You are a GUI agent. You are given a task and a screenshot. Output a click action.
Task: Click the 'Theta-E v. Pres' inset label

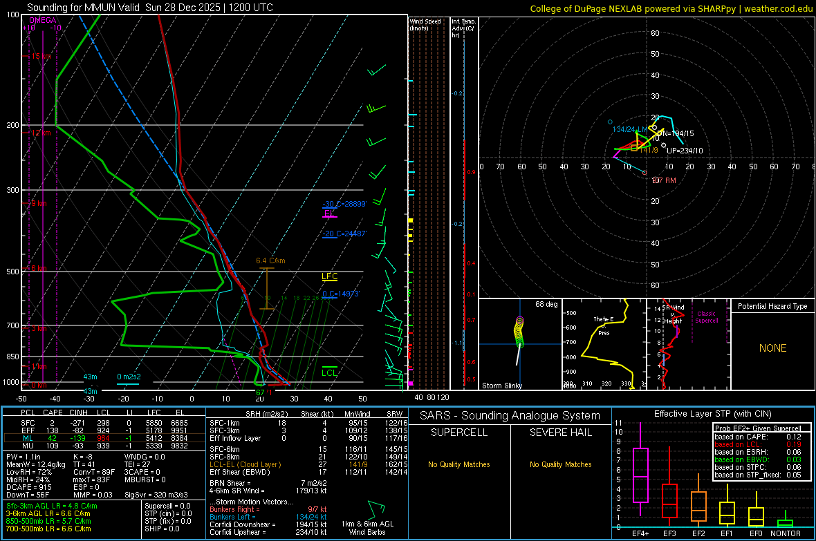(604, 325)
